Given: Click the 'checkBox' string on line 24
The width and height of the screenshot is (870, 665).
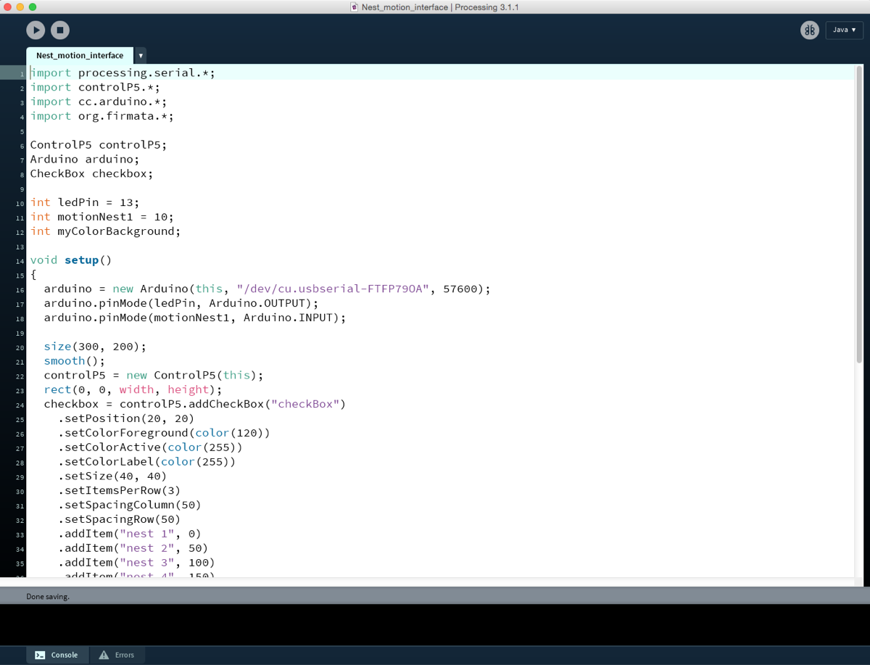Looking at the screenshot, I should point(304,404).
